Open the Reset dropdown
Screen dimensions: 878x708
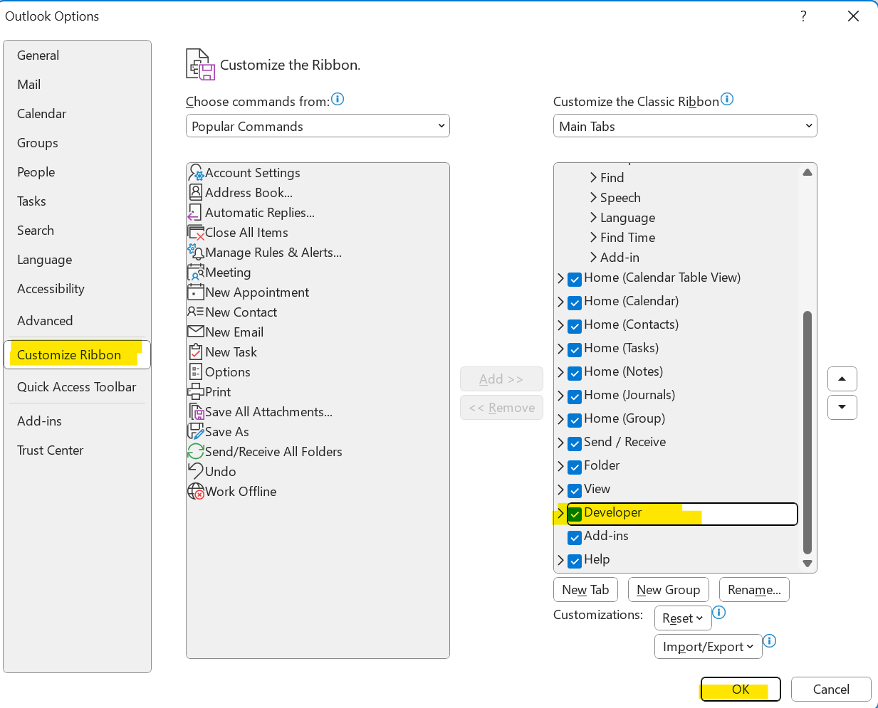682,618
